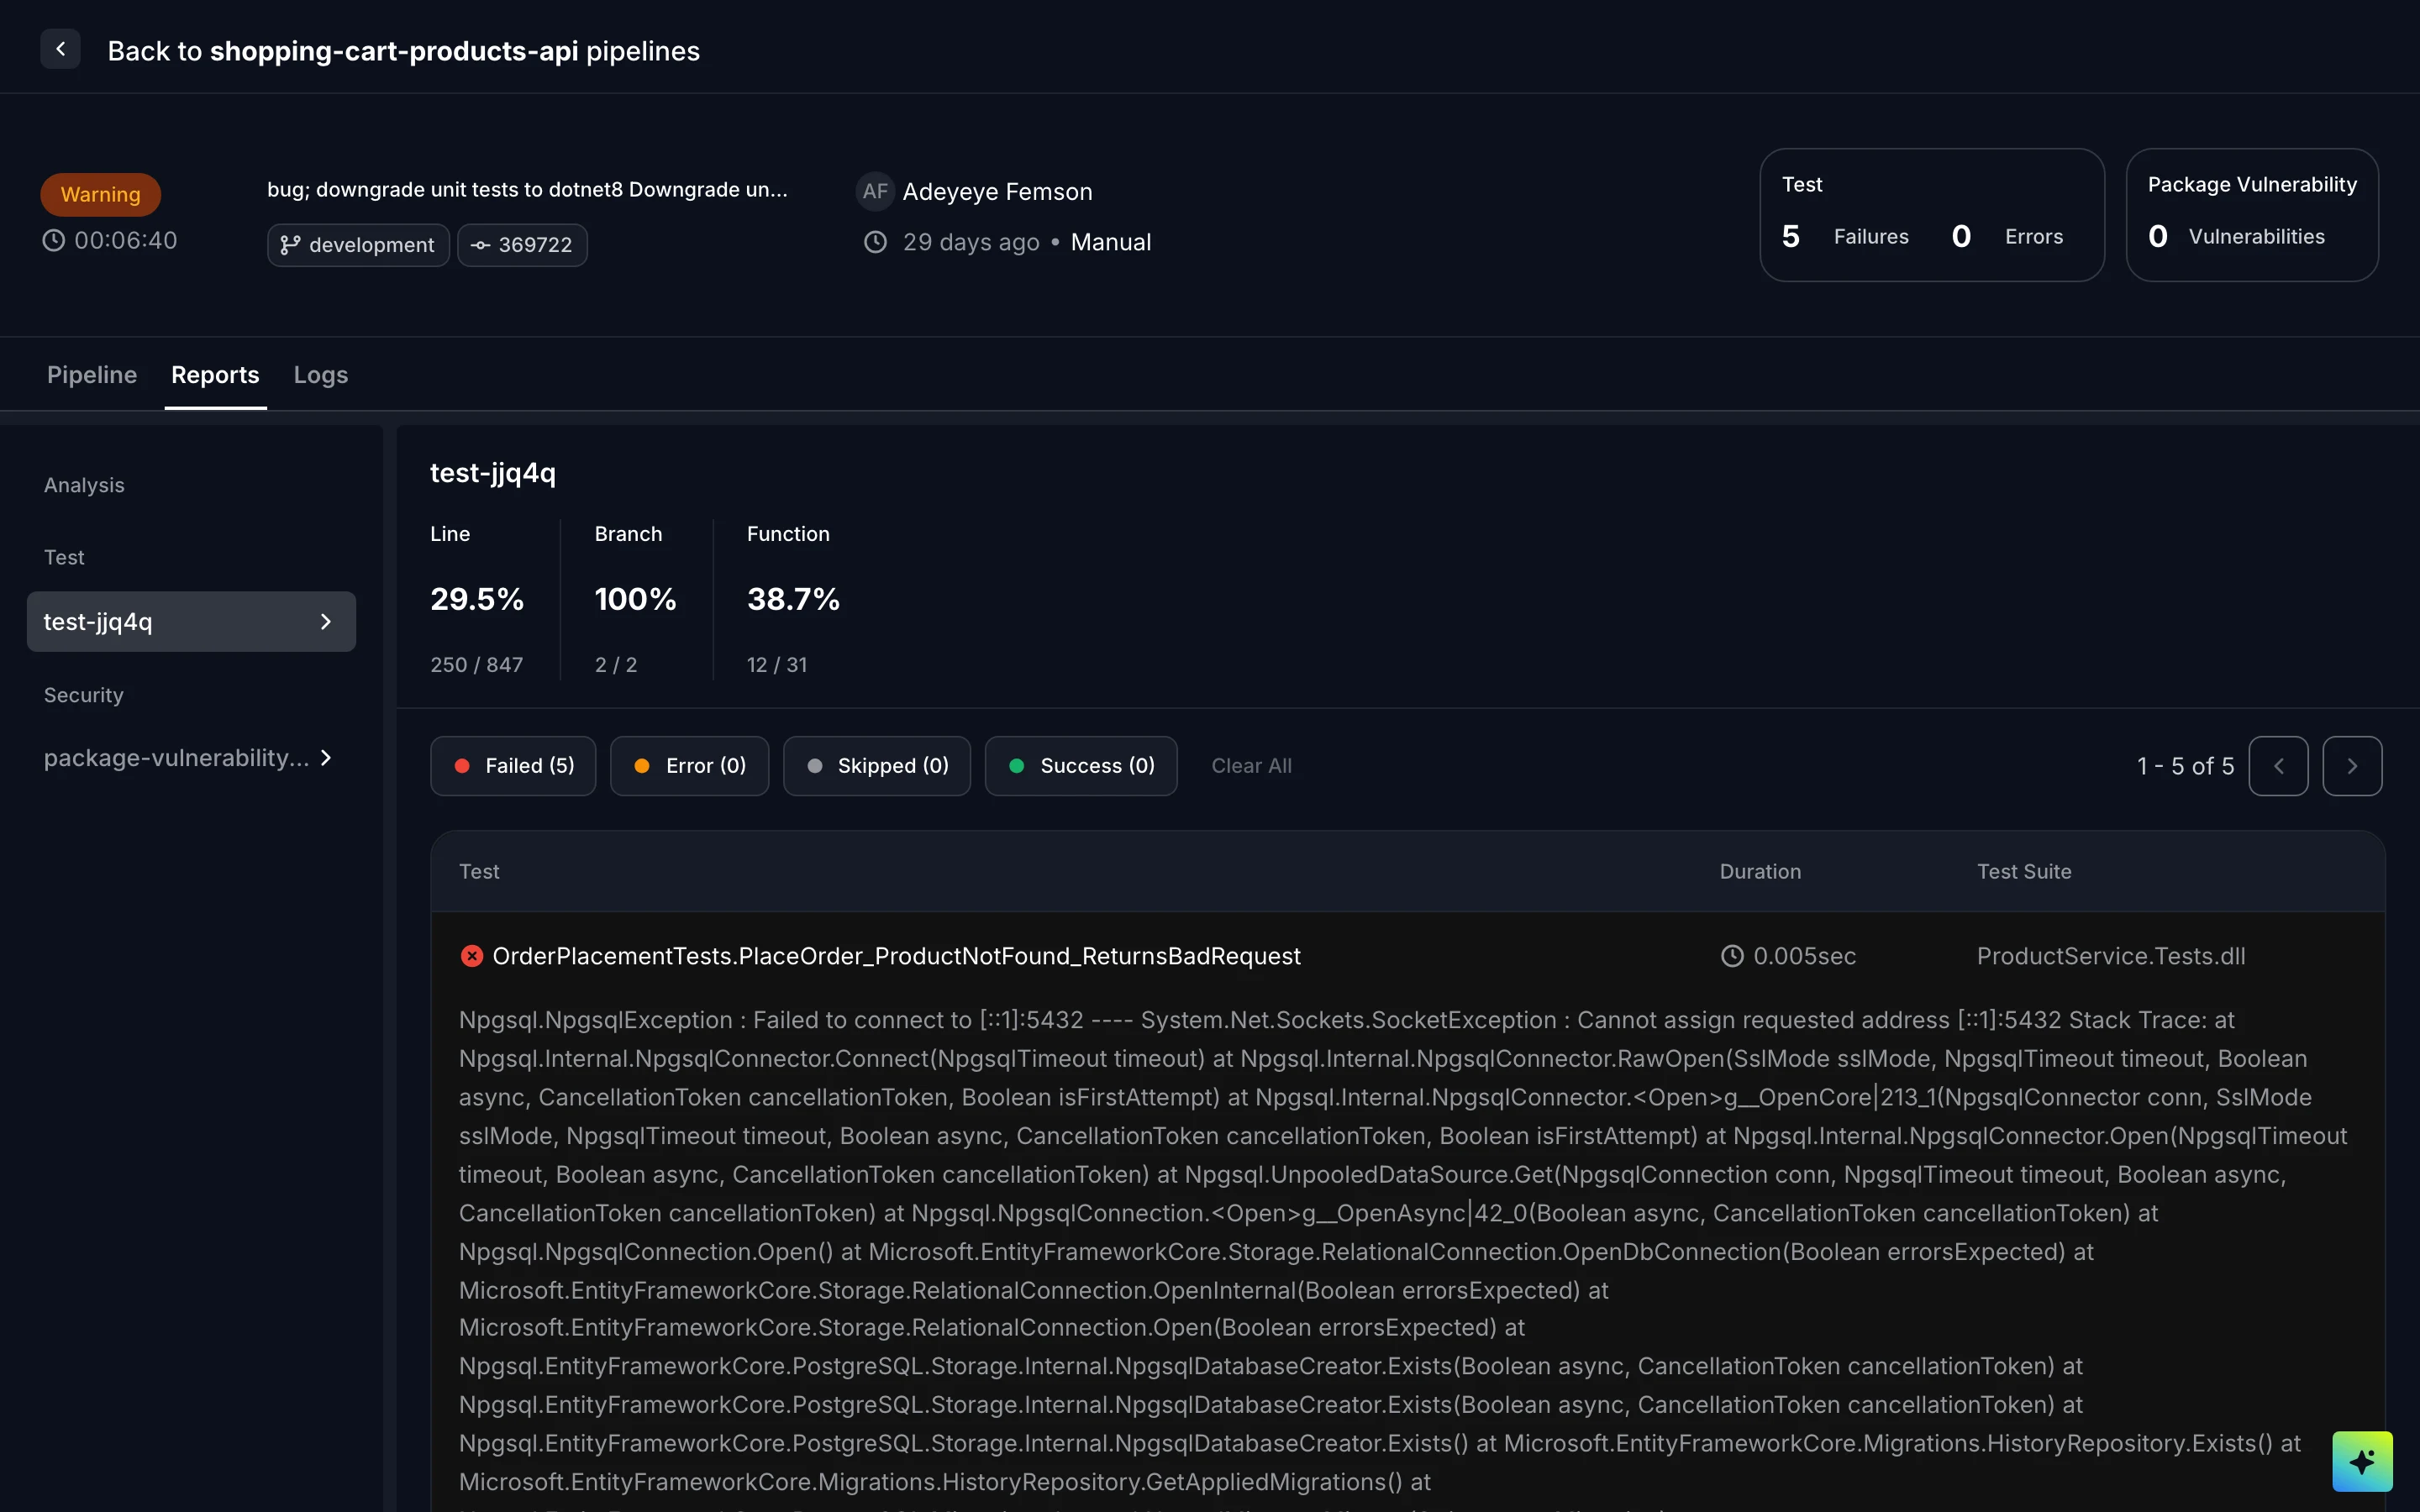Click the Test Suite column header
This screenshot has height=1512, width=2420.
2024,872
